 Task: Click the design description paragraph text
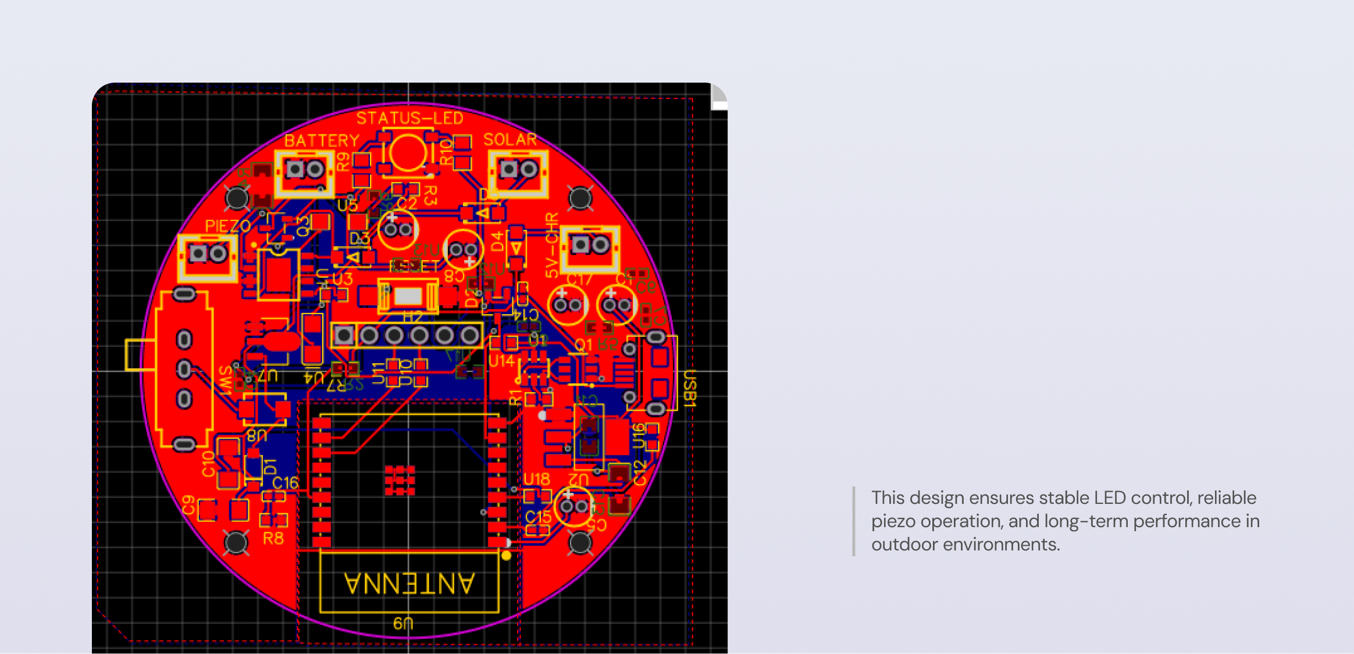click(1064, 521)
